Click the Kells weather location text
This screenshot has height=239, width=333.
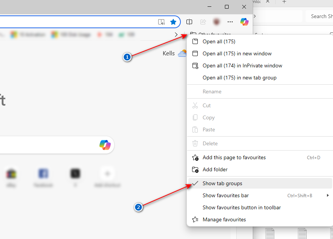coord(169,53)
